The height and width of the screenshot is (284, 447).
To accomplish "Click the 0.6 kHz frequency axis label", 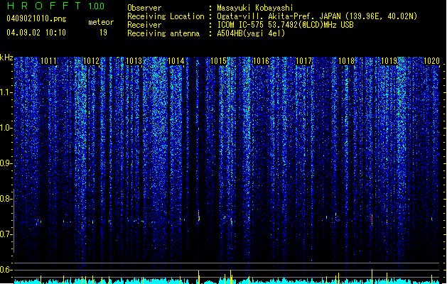I will coord(6,270).
